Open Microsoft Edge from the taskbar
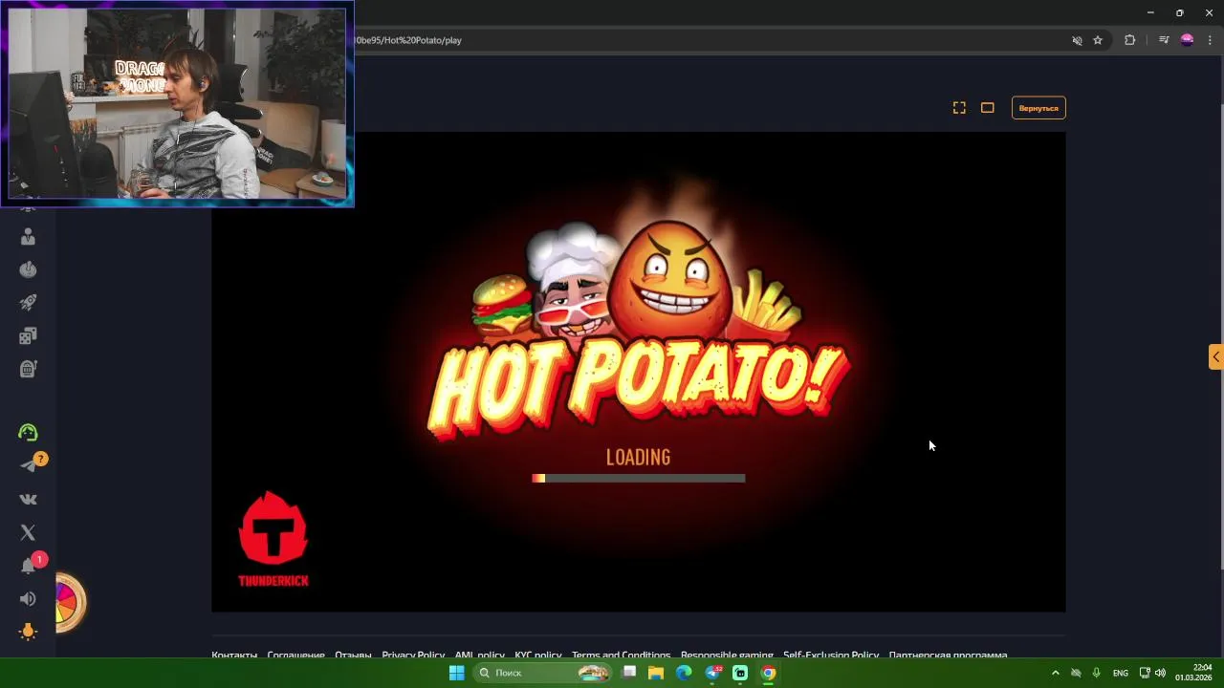 pyautogui.click(x=684, y=673)
